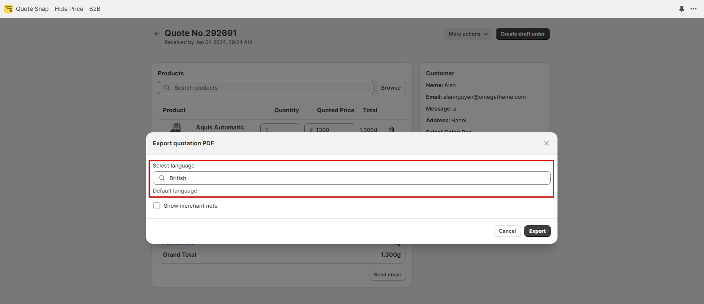Click the Show merchant note label text

tap(191, 206)
